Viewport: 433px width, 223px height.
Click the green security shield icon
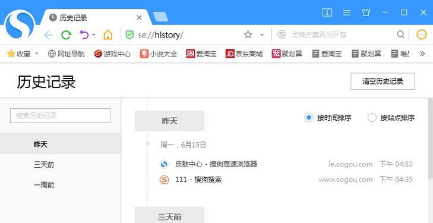[129, 35]
